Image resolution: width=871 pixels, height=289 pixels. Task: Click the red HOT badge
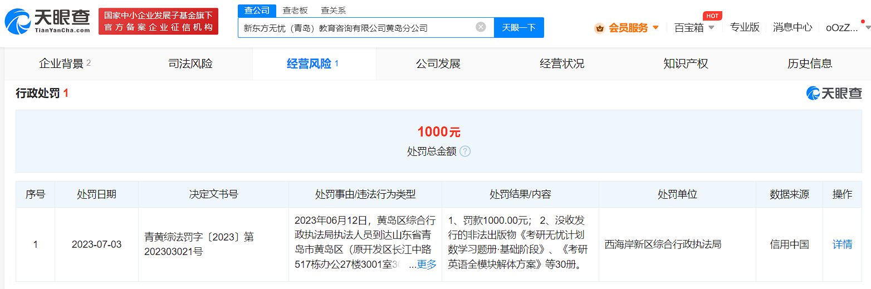[x=712, y=16]
